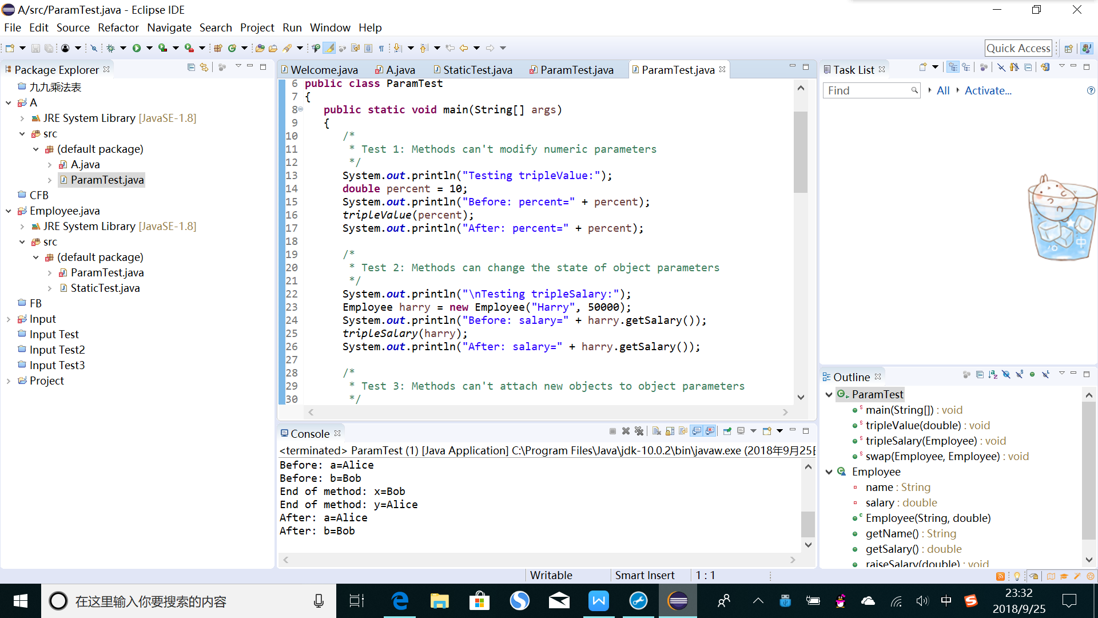Click All filter link in Task List
This screenshot has width=1098, height=618.
(943, 90)
